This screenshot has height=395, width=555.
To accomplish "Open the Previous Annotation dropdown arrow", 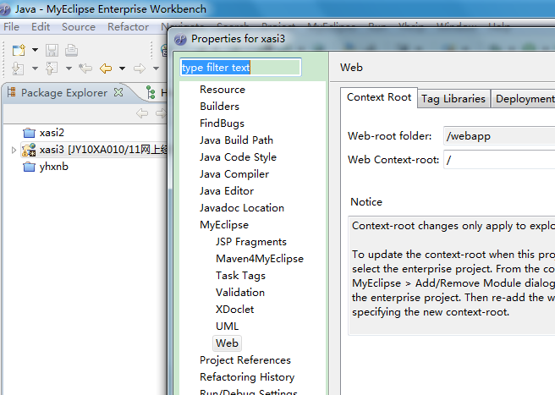I will (x=69, y=69).
